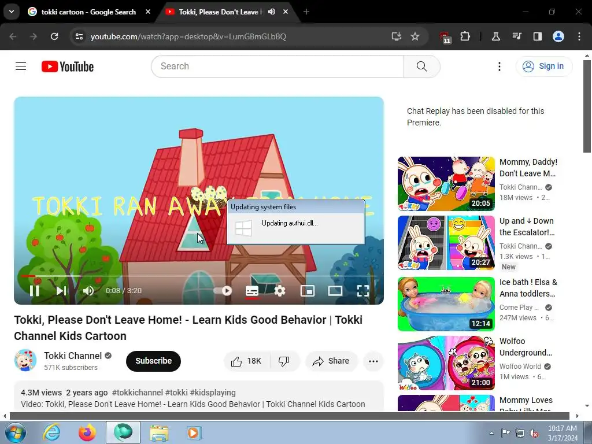Viewport: 592px width, 444px height.
Task: Open video player settings gear
Action: click(x=280, y=290)
